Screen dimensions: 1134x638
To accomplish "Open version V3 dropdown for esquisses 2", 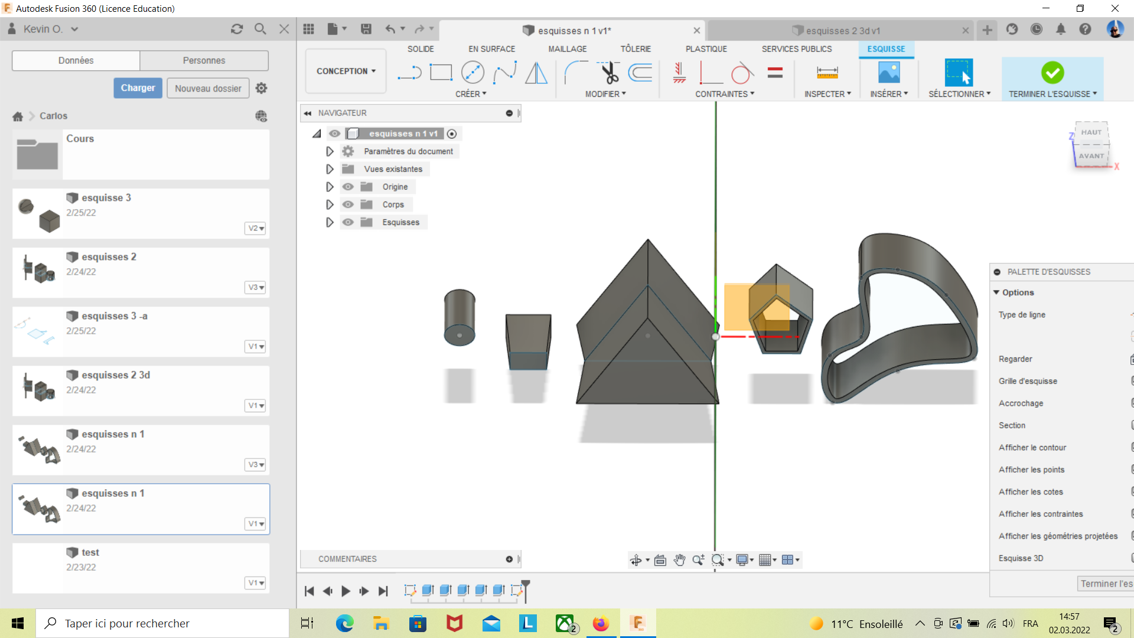I will click(256, 287).
